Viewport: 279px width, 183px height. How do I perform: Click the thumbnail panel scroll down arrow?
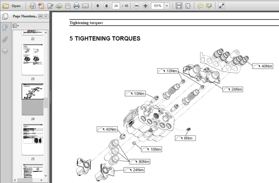click(46, 176)
